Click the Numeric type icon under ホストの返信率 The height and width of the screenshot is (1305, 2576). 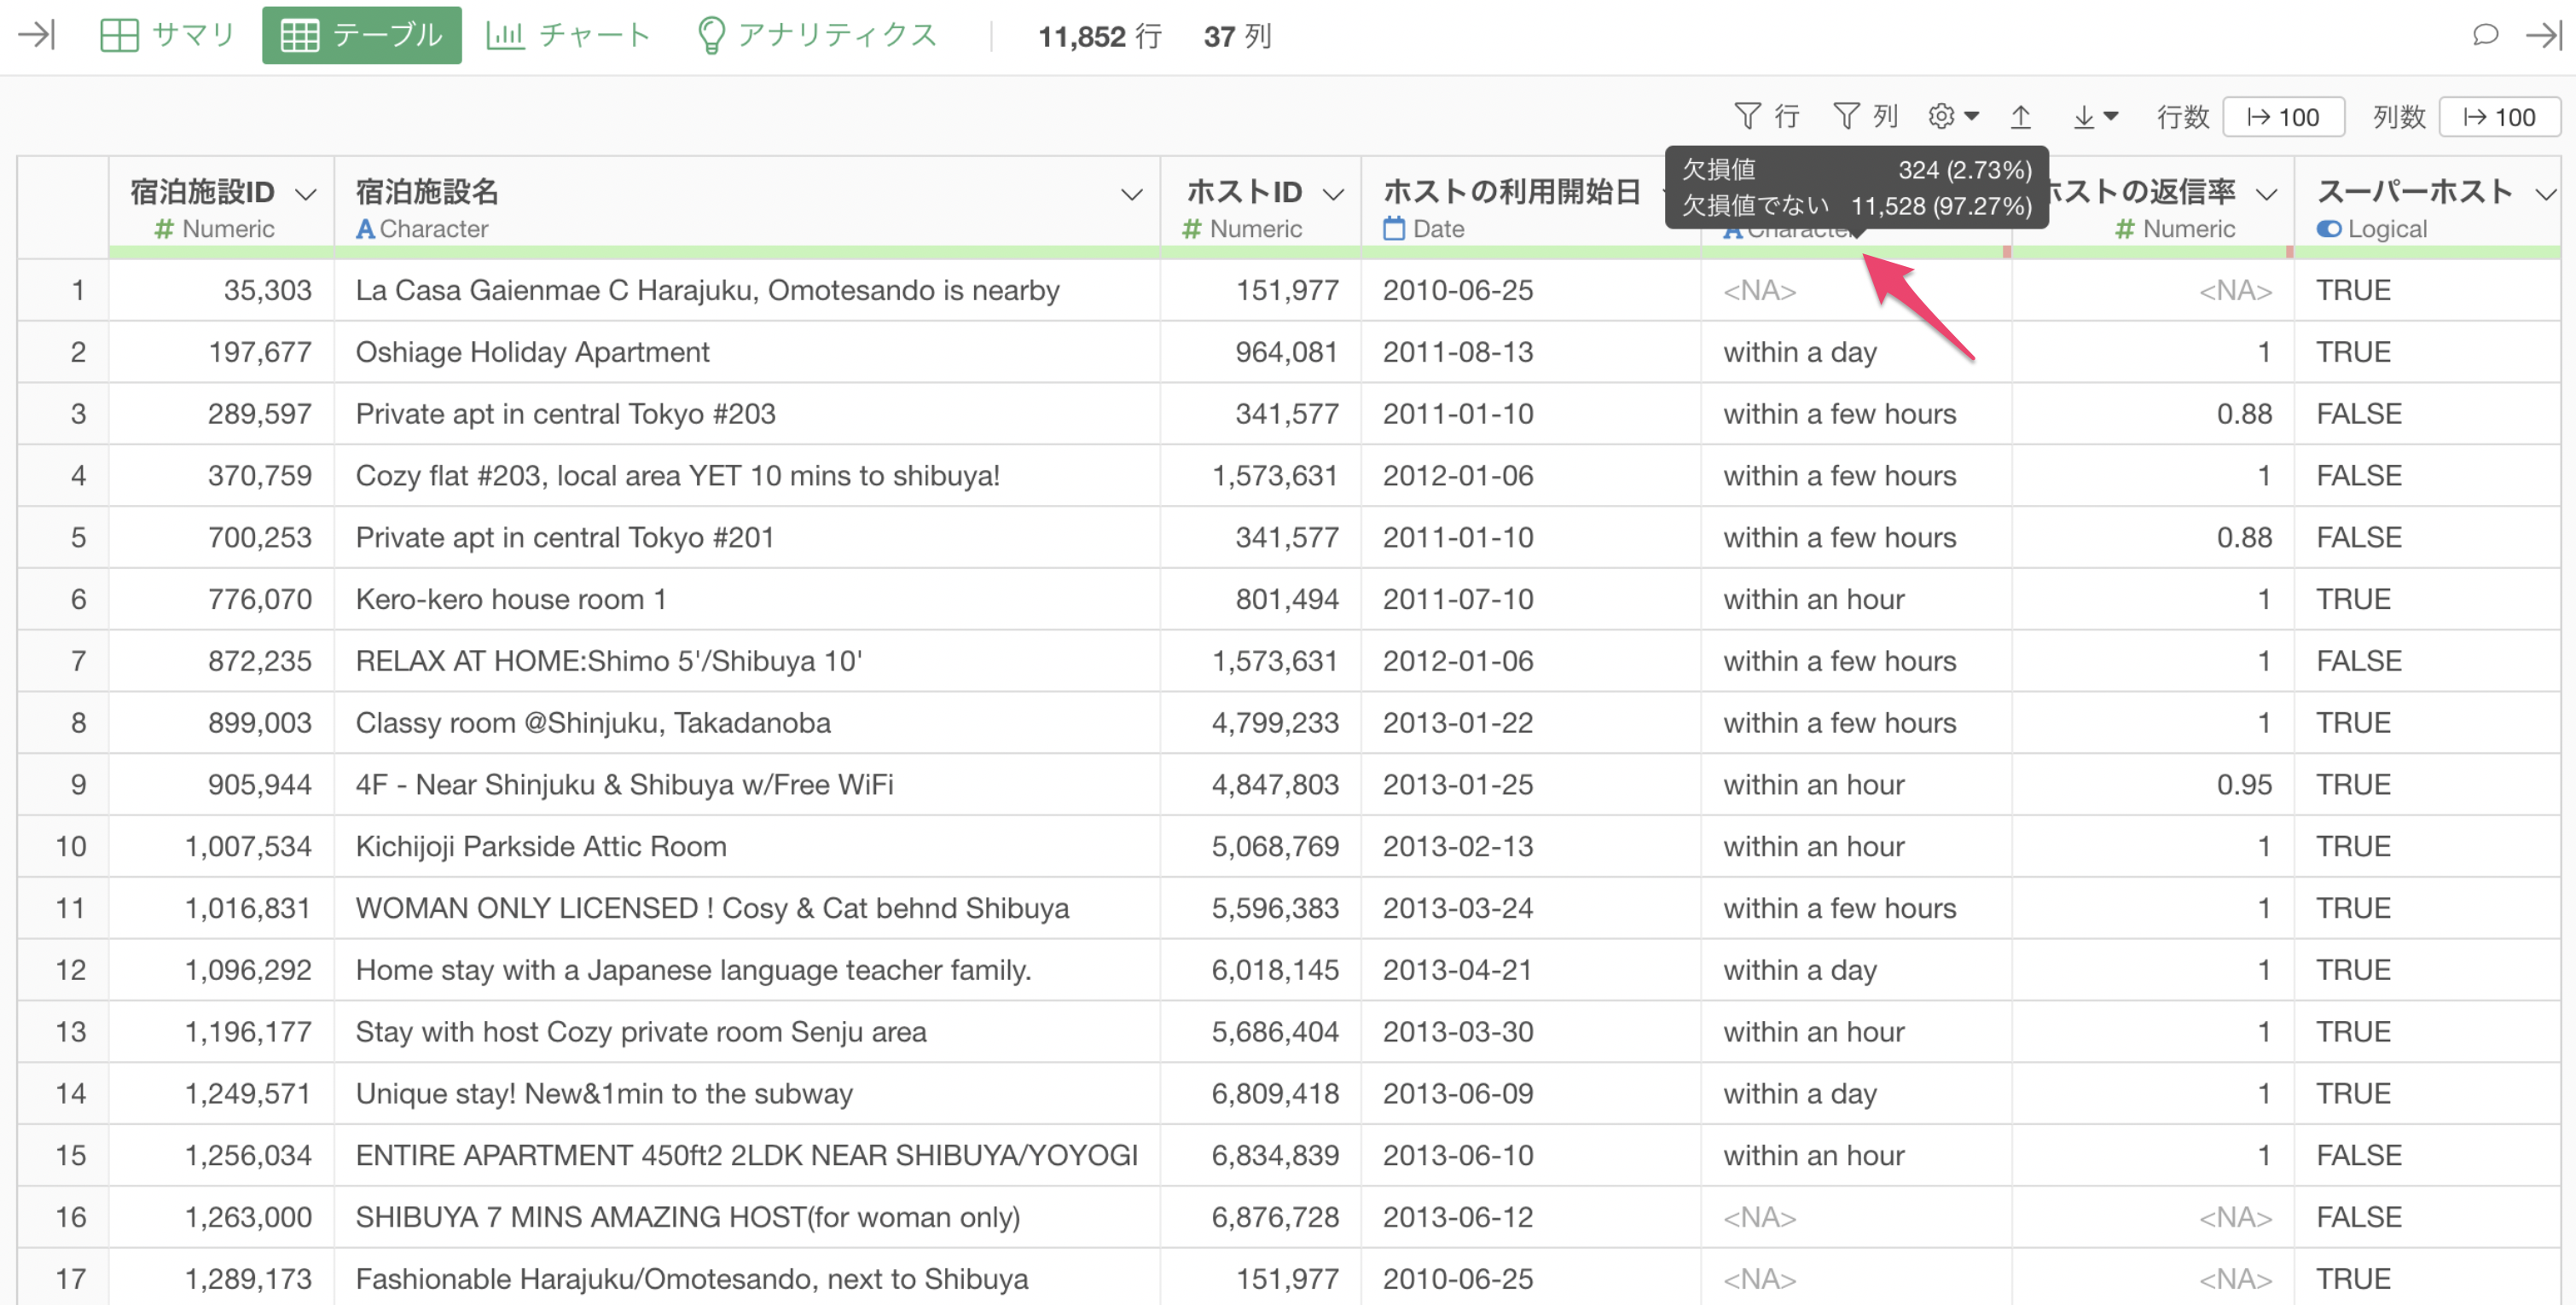(x=2125, y=229)
